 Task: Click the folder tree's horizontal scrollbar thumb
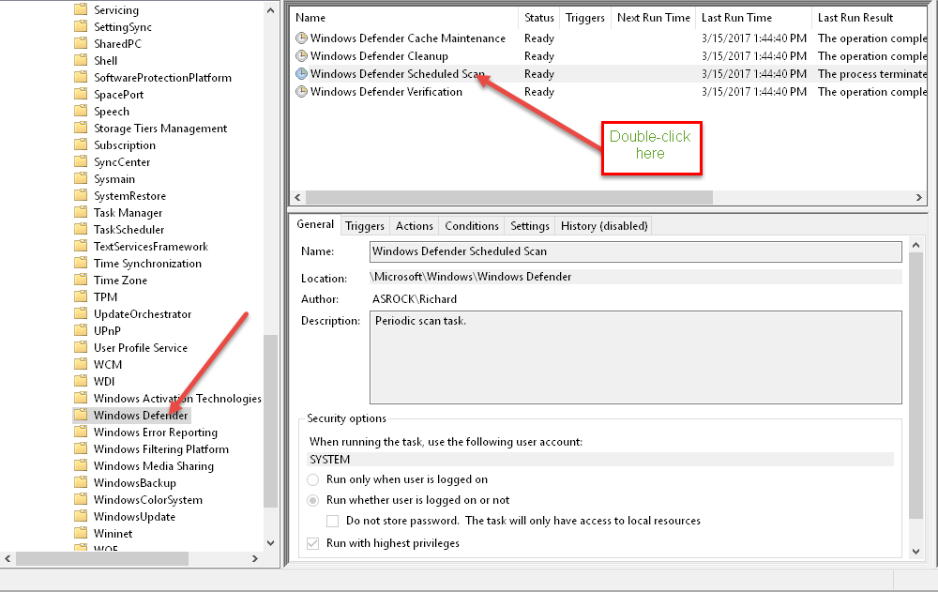pos(101,558)
